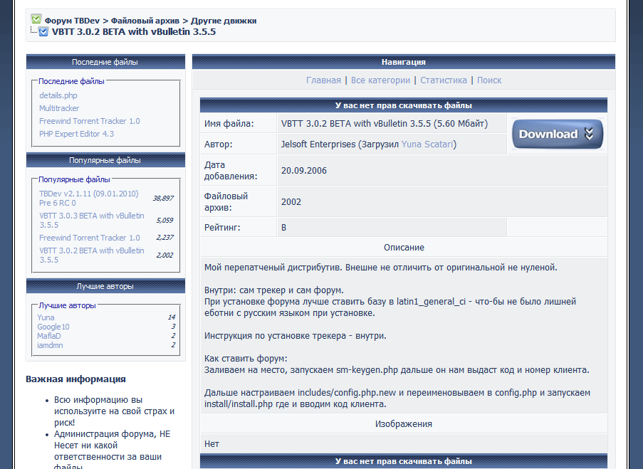
Task: Open Статистика navigation item
Action: click(x=443, y=80)
